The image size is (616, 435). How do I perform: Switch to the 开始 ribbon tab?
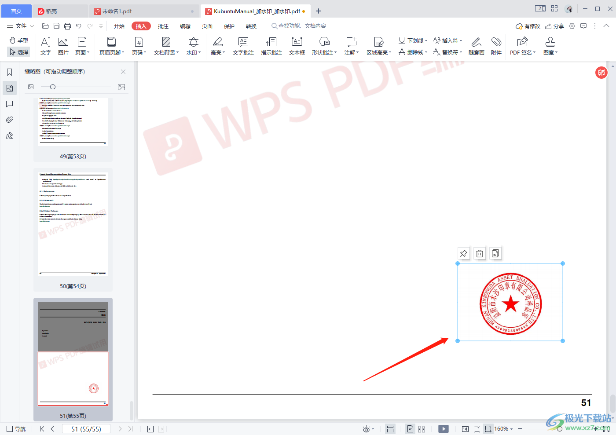(x=119, y=26)
